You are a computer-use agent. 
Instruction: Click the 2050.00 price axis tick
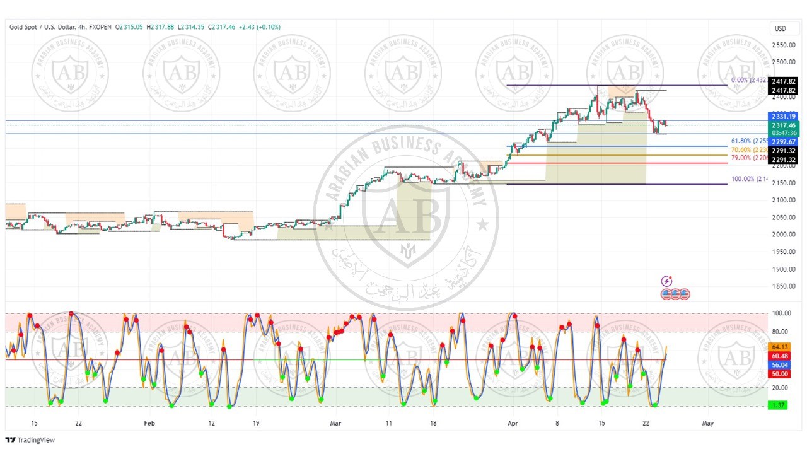click(x=784, y=218)
